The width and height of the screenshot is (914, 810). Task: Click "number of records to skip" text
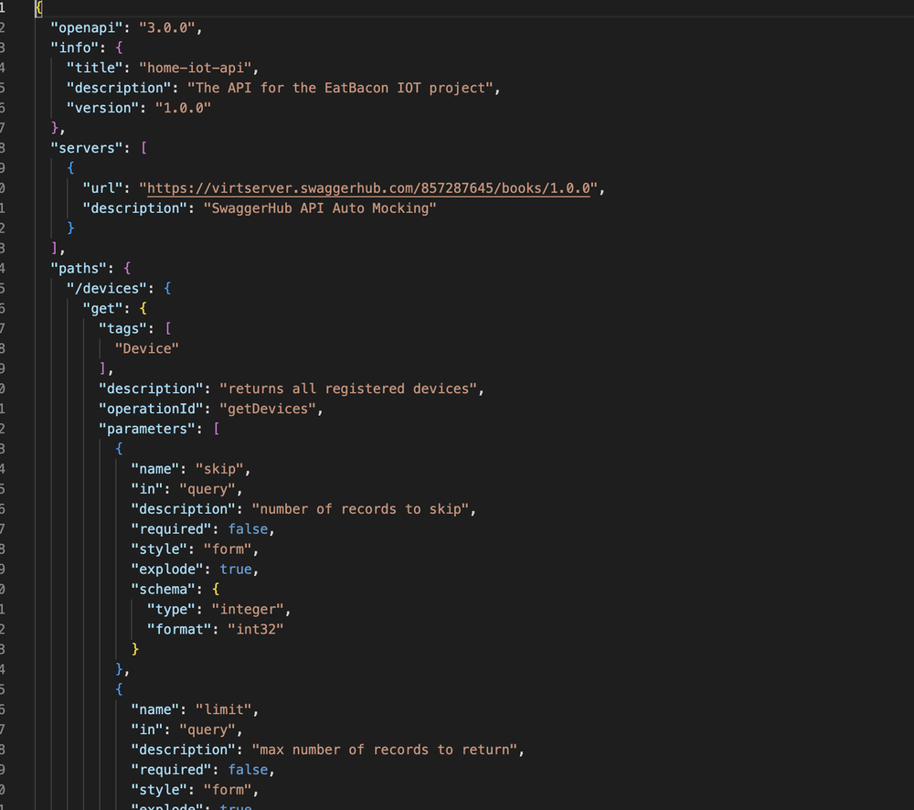click(363, 508)
